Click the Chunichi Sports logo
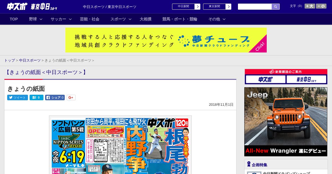Viewport: 332px width, 174px height. (17, 7)
